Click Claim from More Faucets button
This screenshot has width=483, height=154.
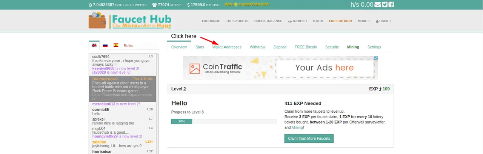(309, 138)
